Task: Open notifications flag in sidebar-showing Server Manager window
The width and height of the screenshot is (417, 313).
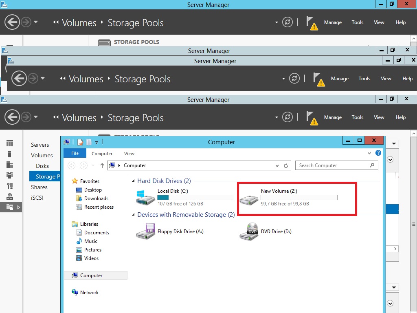Action: click(312, 118)
